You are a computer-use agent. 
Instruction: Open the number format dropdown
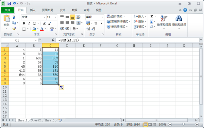[102, 17]
